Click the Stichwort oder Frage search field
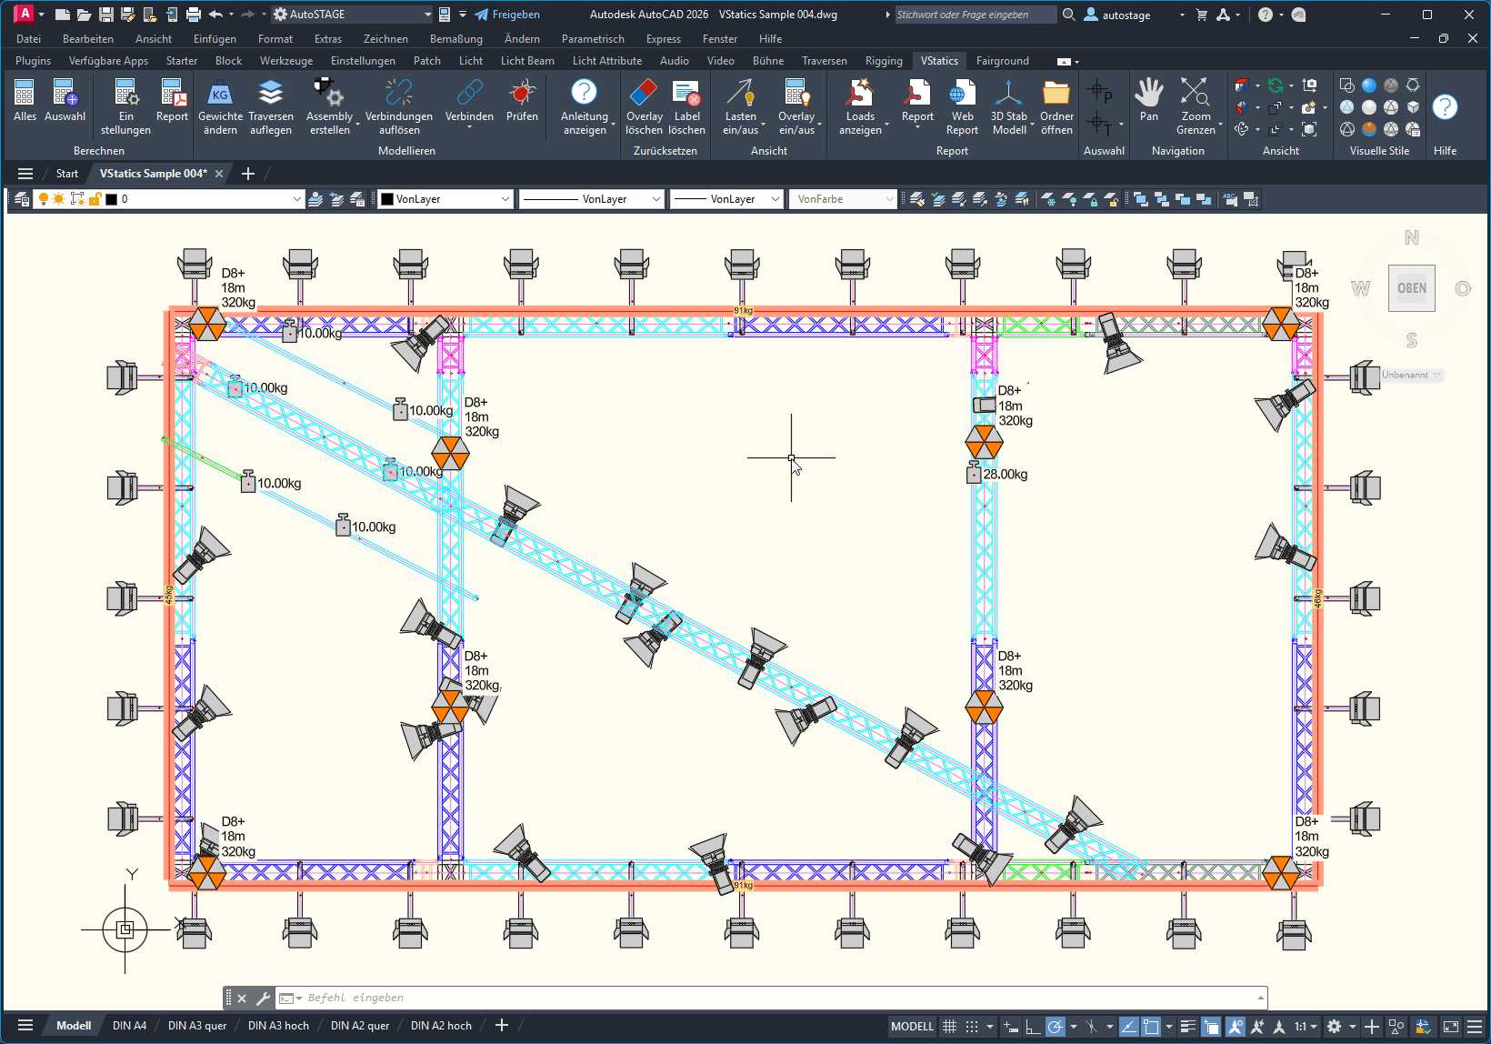The width and height of the screenshot is (1491, 1044). pos(976,15)
